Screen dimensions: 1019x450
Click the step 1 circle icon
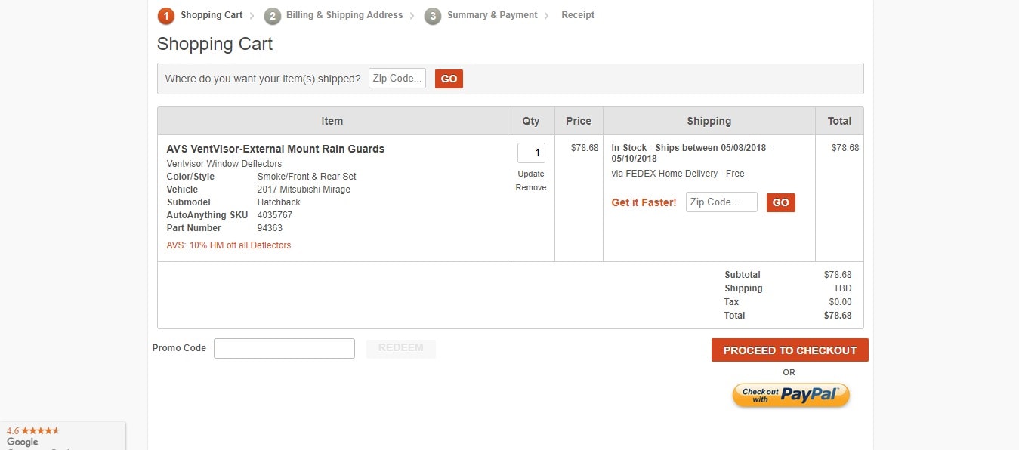coord(166,16)
